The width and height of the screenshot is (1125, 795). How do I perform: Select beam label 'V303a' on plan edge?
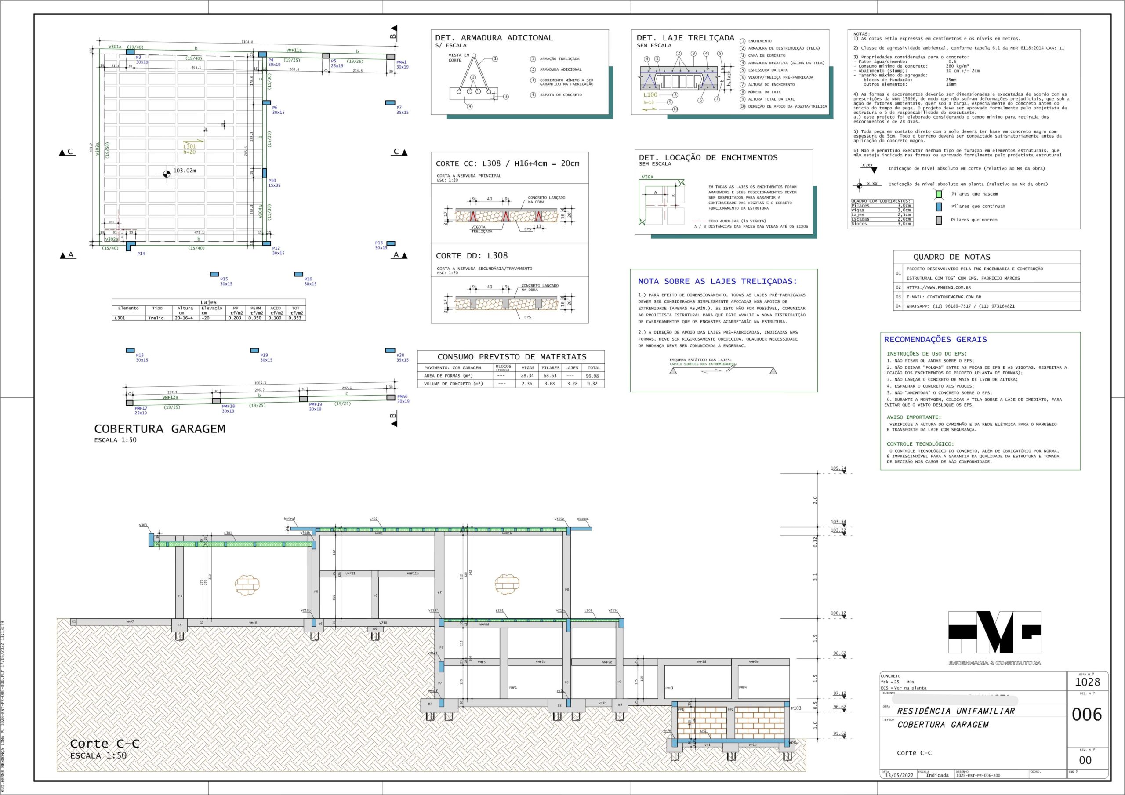(97, 149)
